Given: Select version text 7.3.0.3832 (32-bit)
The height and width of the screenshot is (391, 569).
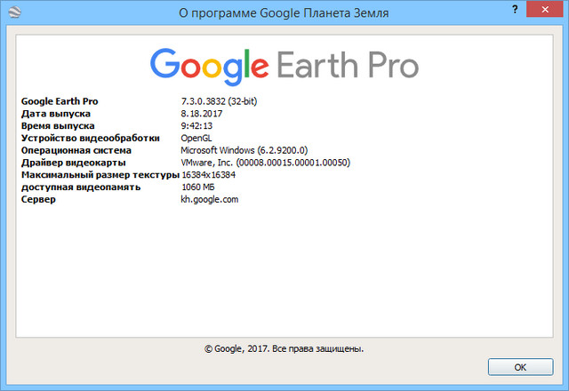Looking at the screenshot, I should pyautogui.click(x=219, y=101).
